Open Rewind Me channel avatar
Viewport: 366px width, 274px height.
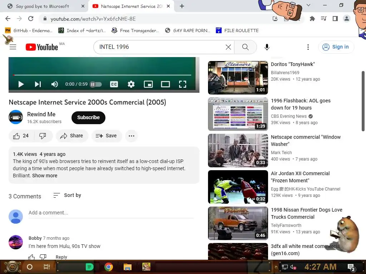(16, 117)
